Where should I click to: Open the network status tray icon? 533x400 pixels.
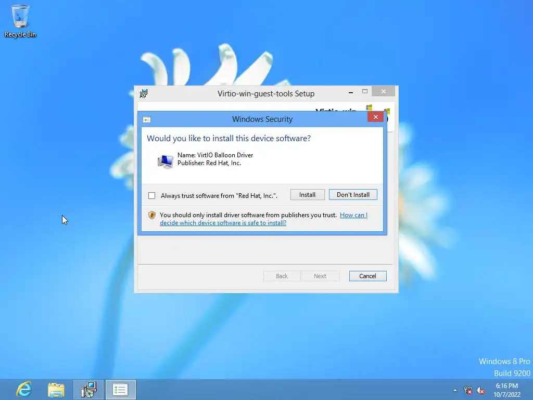click(468, 390)
